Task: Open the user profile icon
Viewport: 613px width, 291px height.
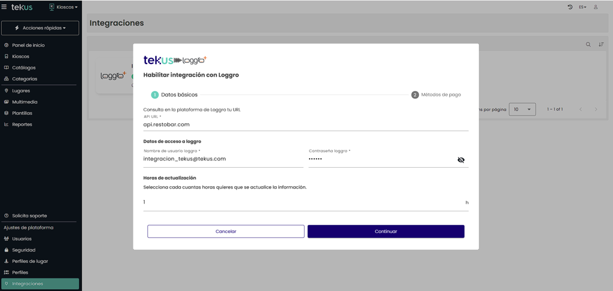Action: coord(596,7)
